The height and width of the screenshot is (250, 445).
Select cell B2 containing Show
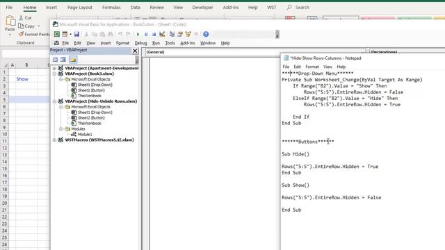(x=26, y=78)
